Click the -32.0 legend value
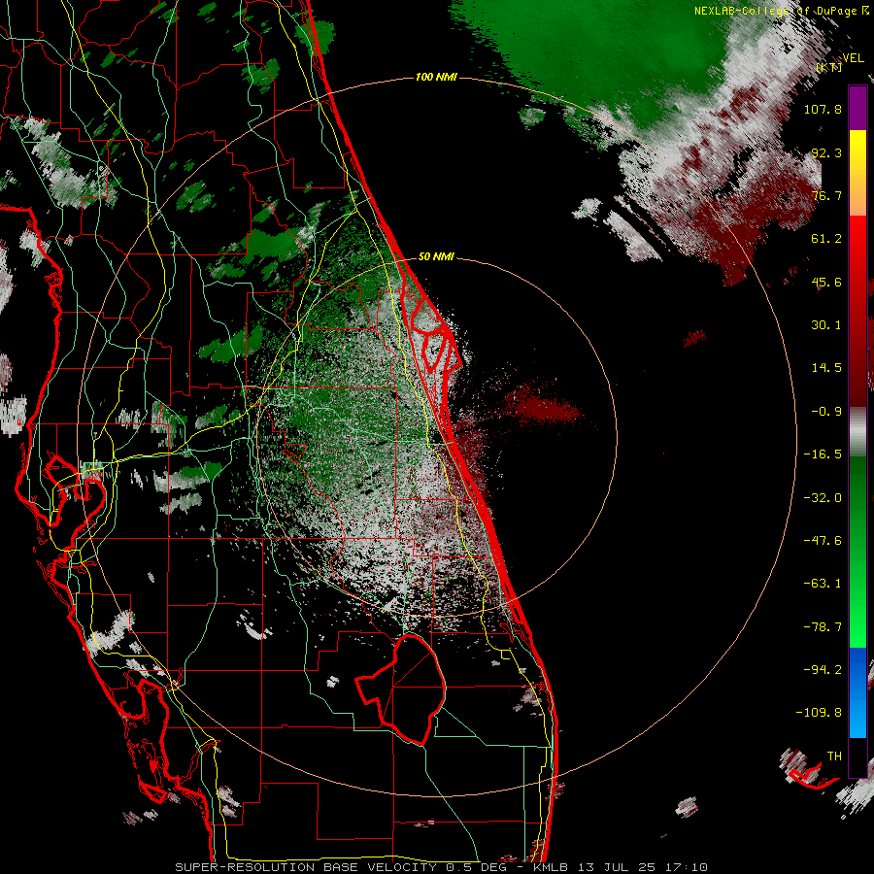This screenshot has height=874, width=874. coord(823,498)
